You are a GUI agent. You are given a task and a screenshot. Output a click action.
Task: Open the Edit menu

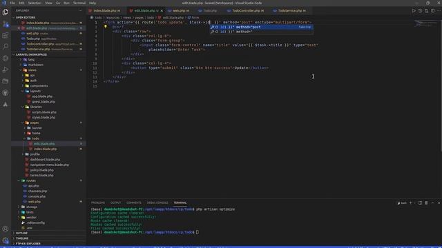(21, 3)
